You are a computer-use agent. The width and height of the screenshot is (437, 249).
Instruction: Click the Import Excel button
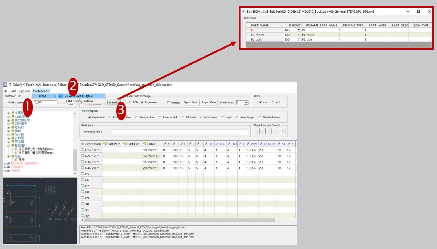click(209, 102)
